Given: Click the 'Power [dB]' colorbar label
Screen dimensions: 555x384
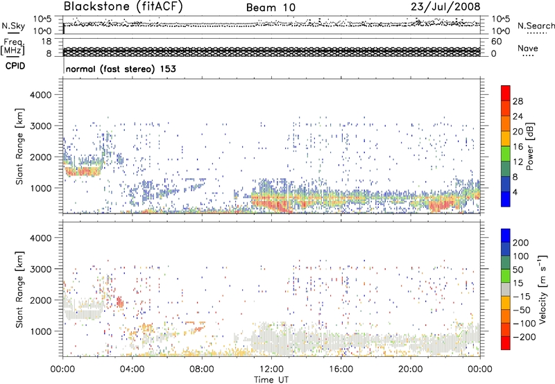Looking at the screenshot, I should pyautogui.click(x=529, y=146).
